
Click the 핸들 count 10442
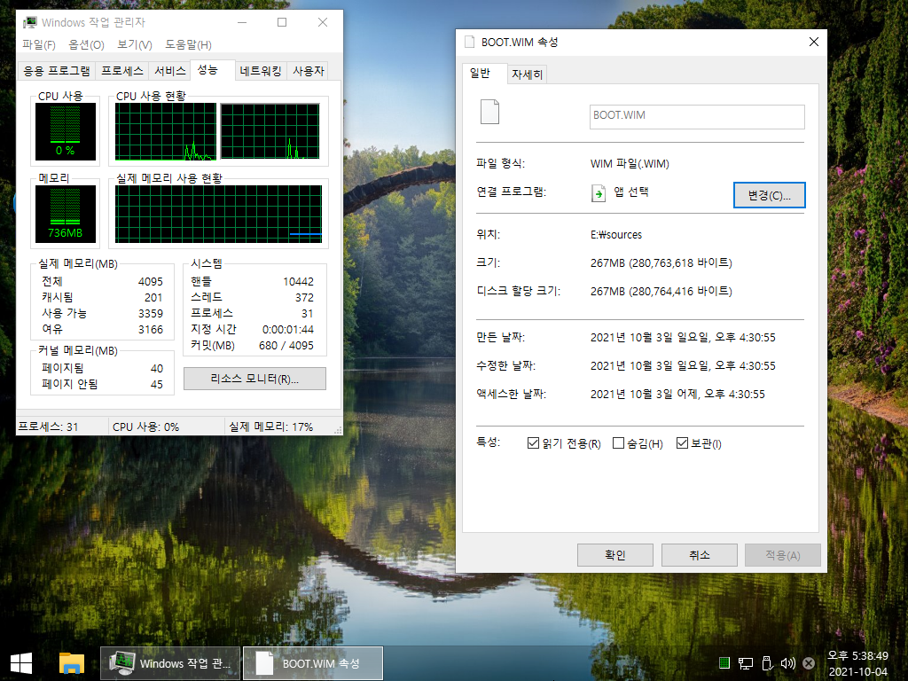pyautogui.click(x=298, y=281)
